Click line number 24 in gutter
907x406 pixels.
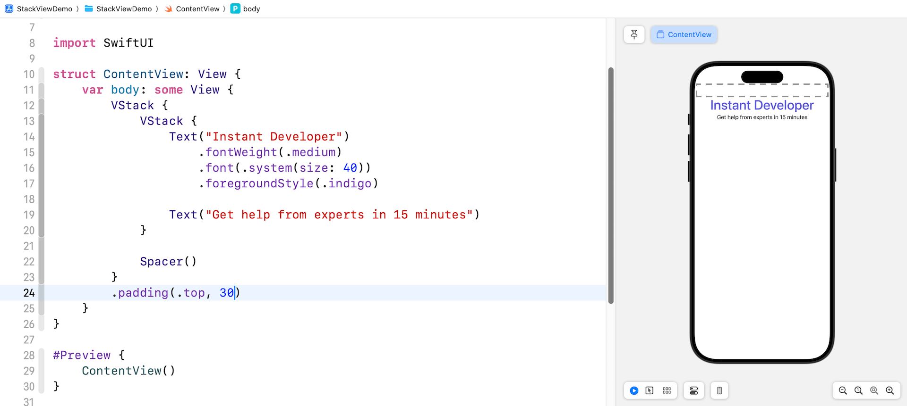coord(29,293)
